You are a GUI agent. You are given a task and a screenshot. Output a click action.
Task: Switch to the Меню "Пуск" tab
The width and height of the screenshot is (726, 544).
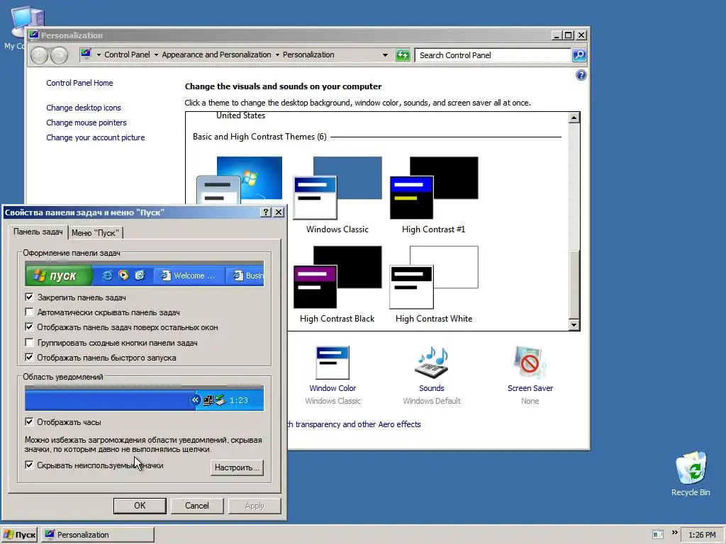pos(96,232)
